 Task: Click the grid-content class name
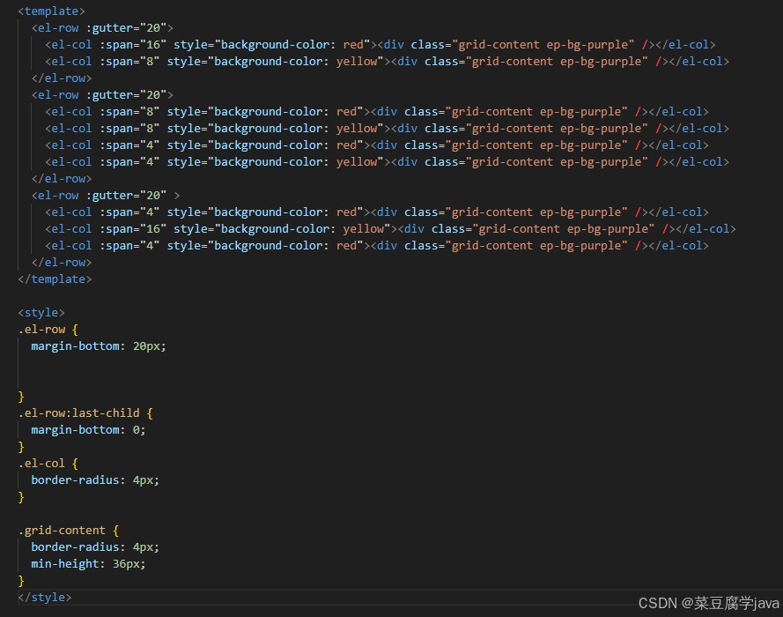pos(499,44)
